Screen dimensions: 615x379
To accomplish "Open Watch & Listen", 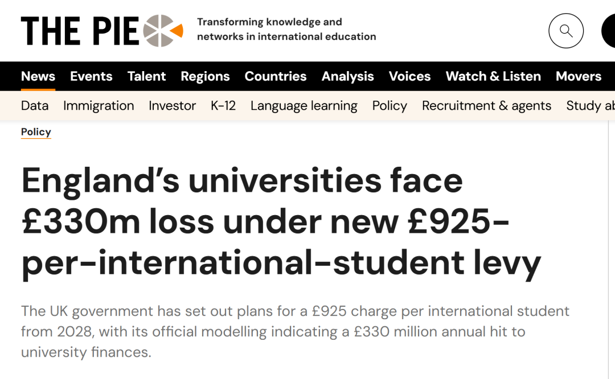I will (x=493, y=76).
